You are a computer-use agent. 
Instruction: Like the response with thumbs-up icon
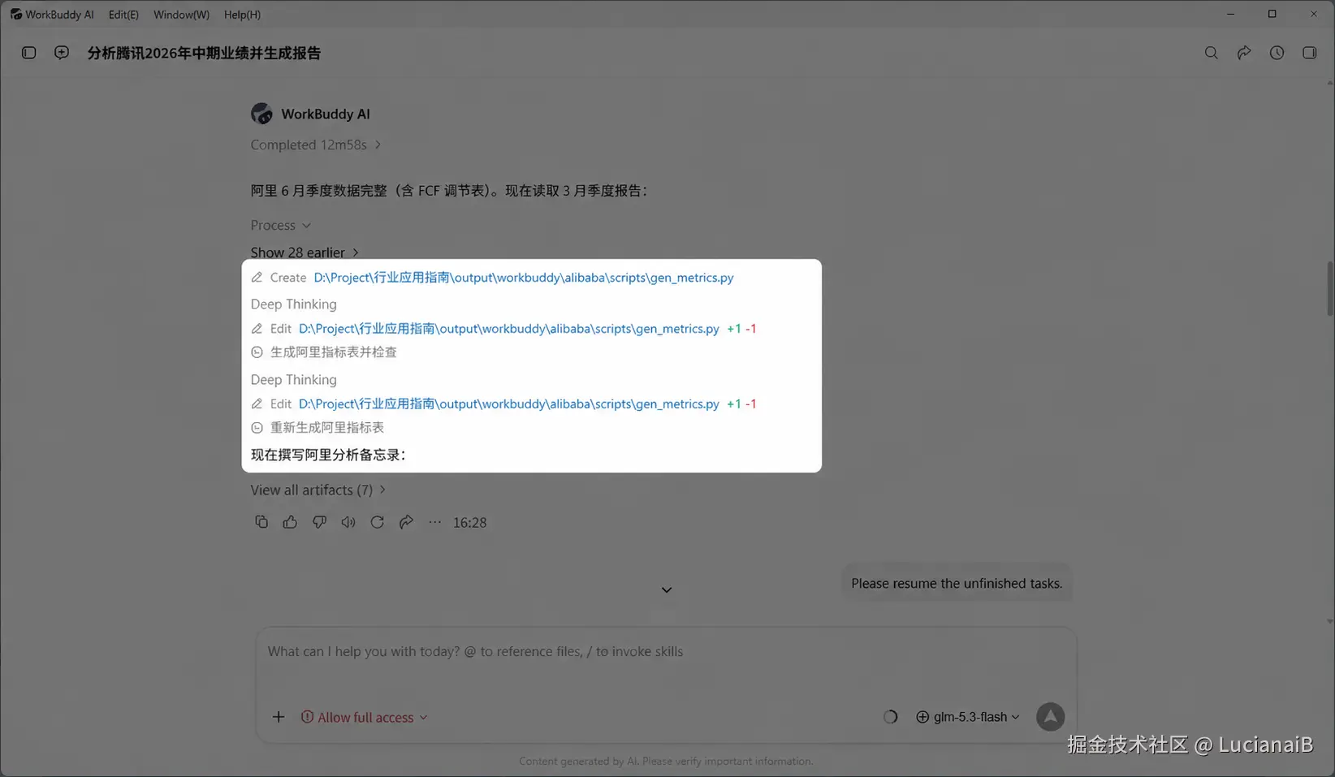[290, 522]
